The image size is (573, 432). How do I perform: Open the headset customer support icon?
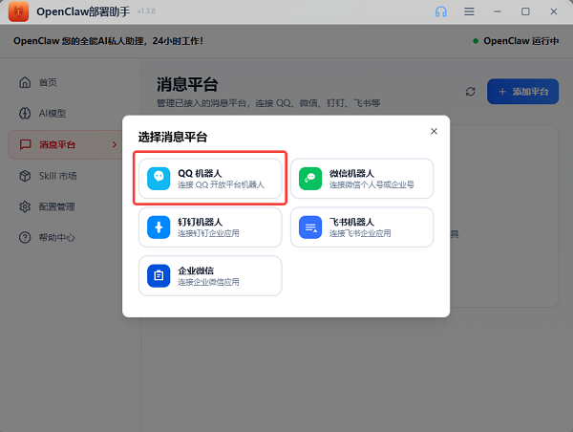click(440, 11)
